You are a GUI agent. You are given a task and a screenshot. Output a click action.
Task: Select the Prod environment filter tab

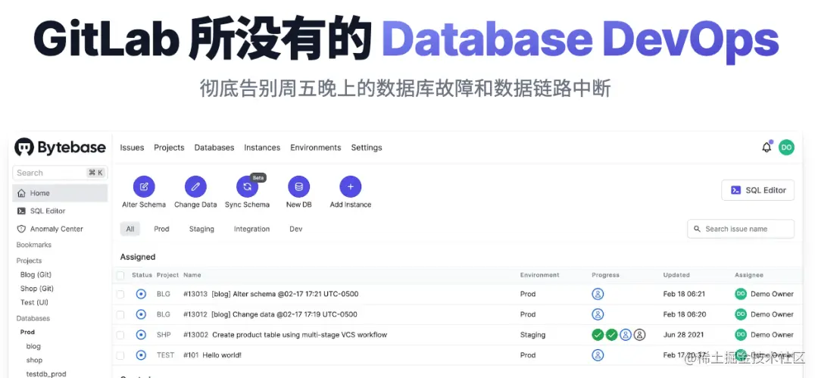tap(162, 229)
